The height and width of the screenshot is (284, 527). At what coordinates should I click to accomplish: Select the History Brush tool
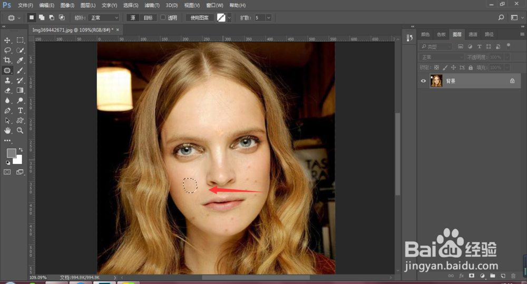(20, 80)
